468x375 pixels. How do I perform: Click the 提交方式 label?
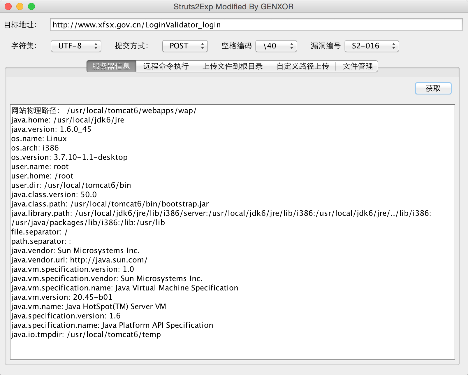point(132,46)
